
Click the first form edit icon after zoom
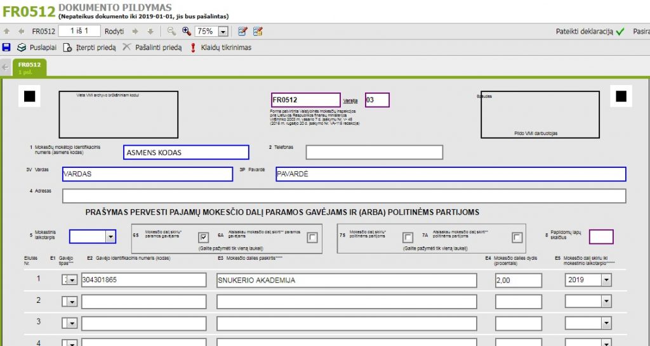[243, 31]
